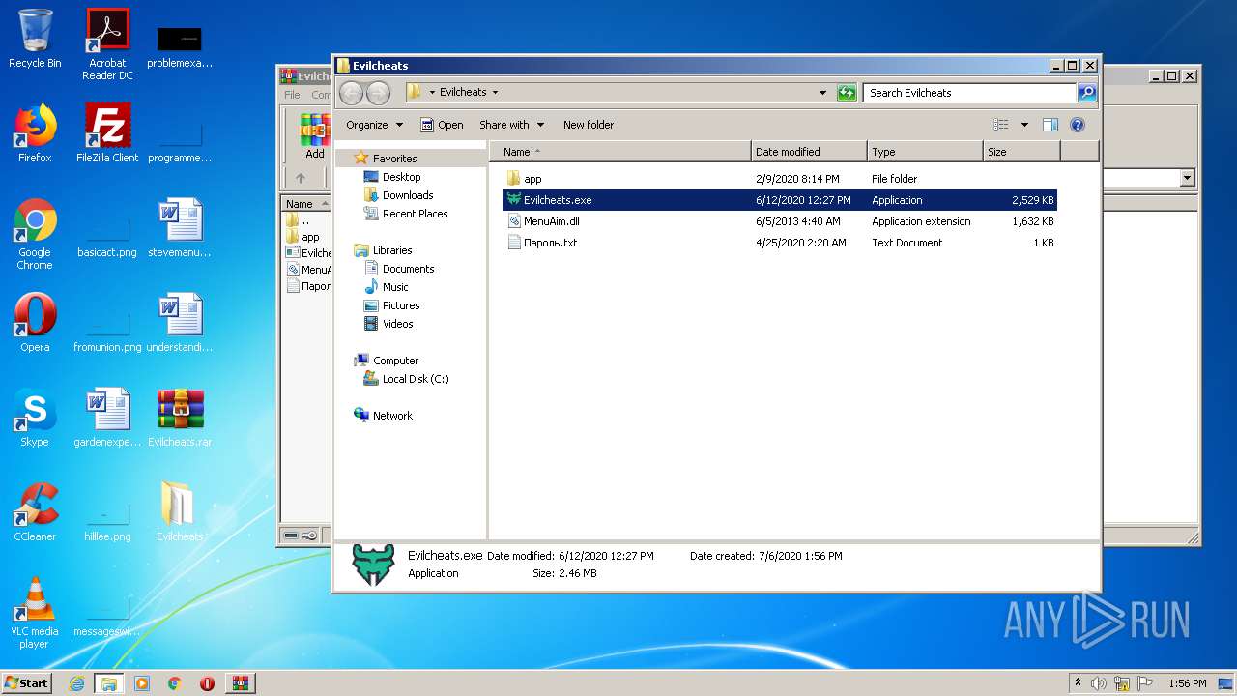Open Pictures library
Screen dimensions: 1237x696
391,305
